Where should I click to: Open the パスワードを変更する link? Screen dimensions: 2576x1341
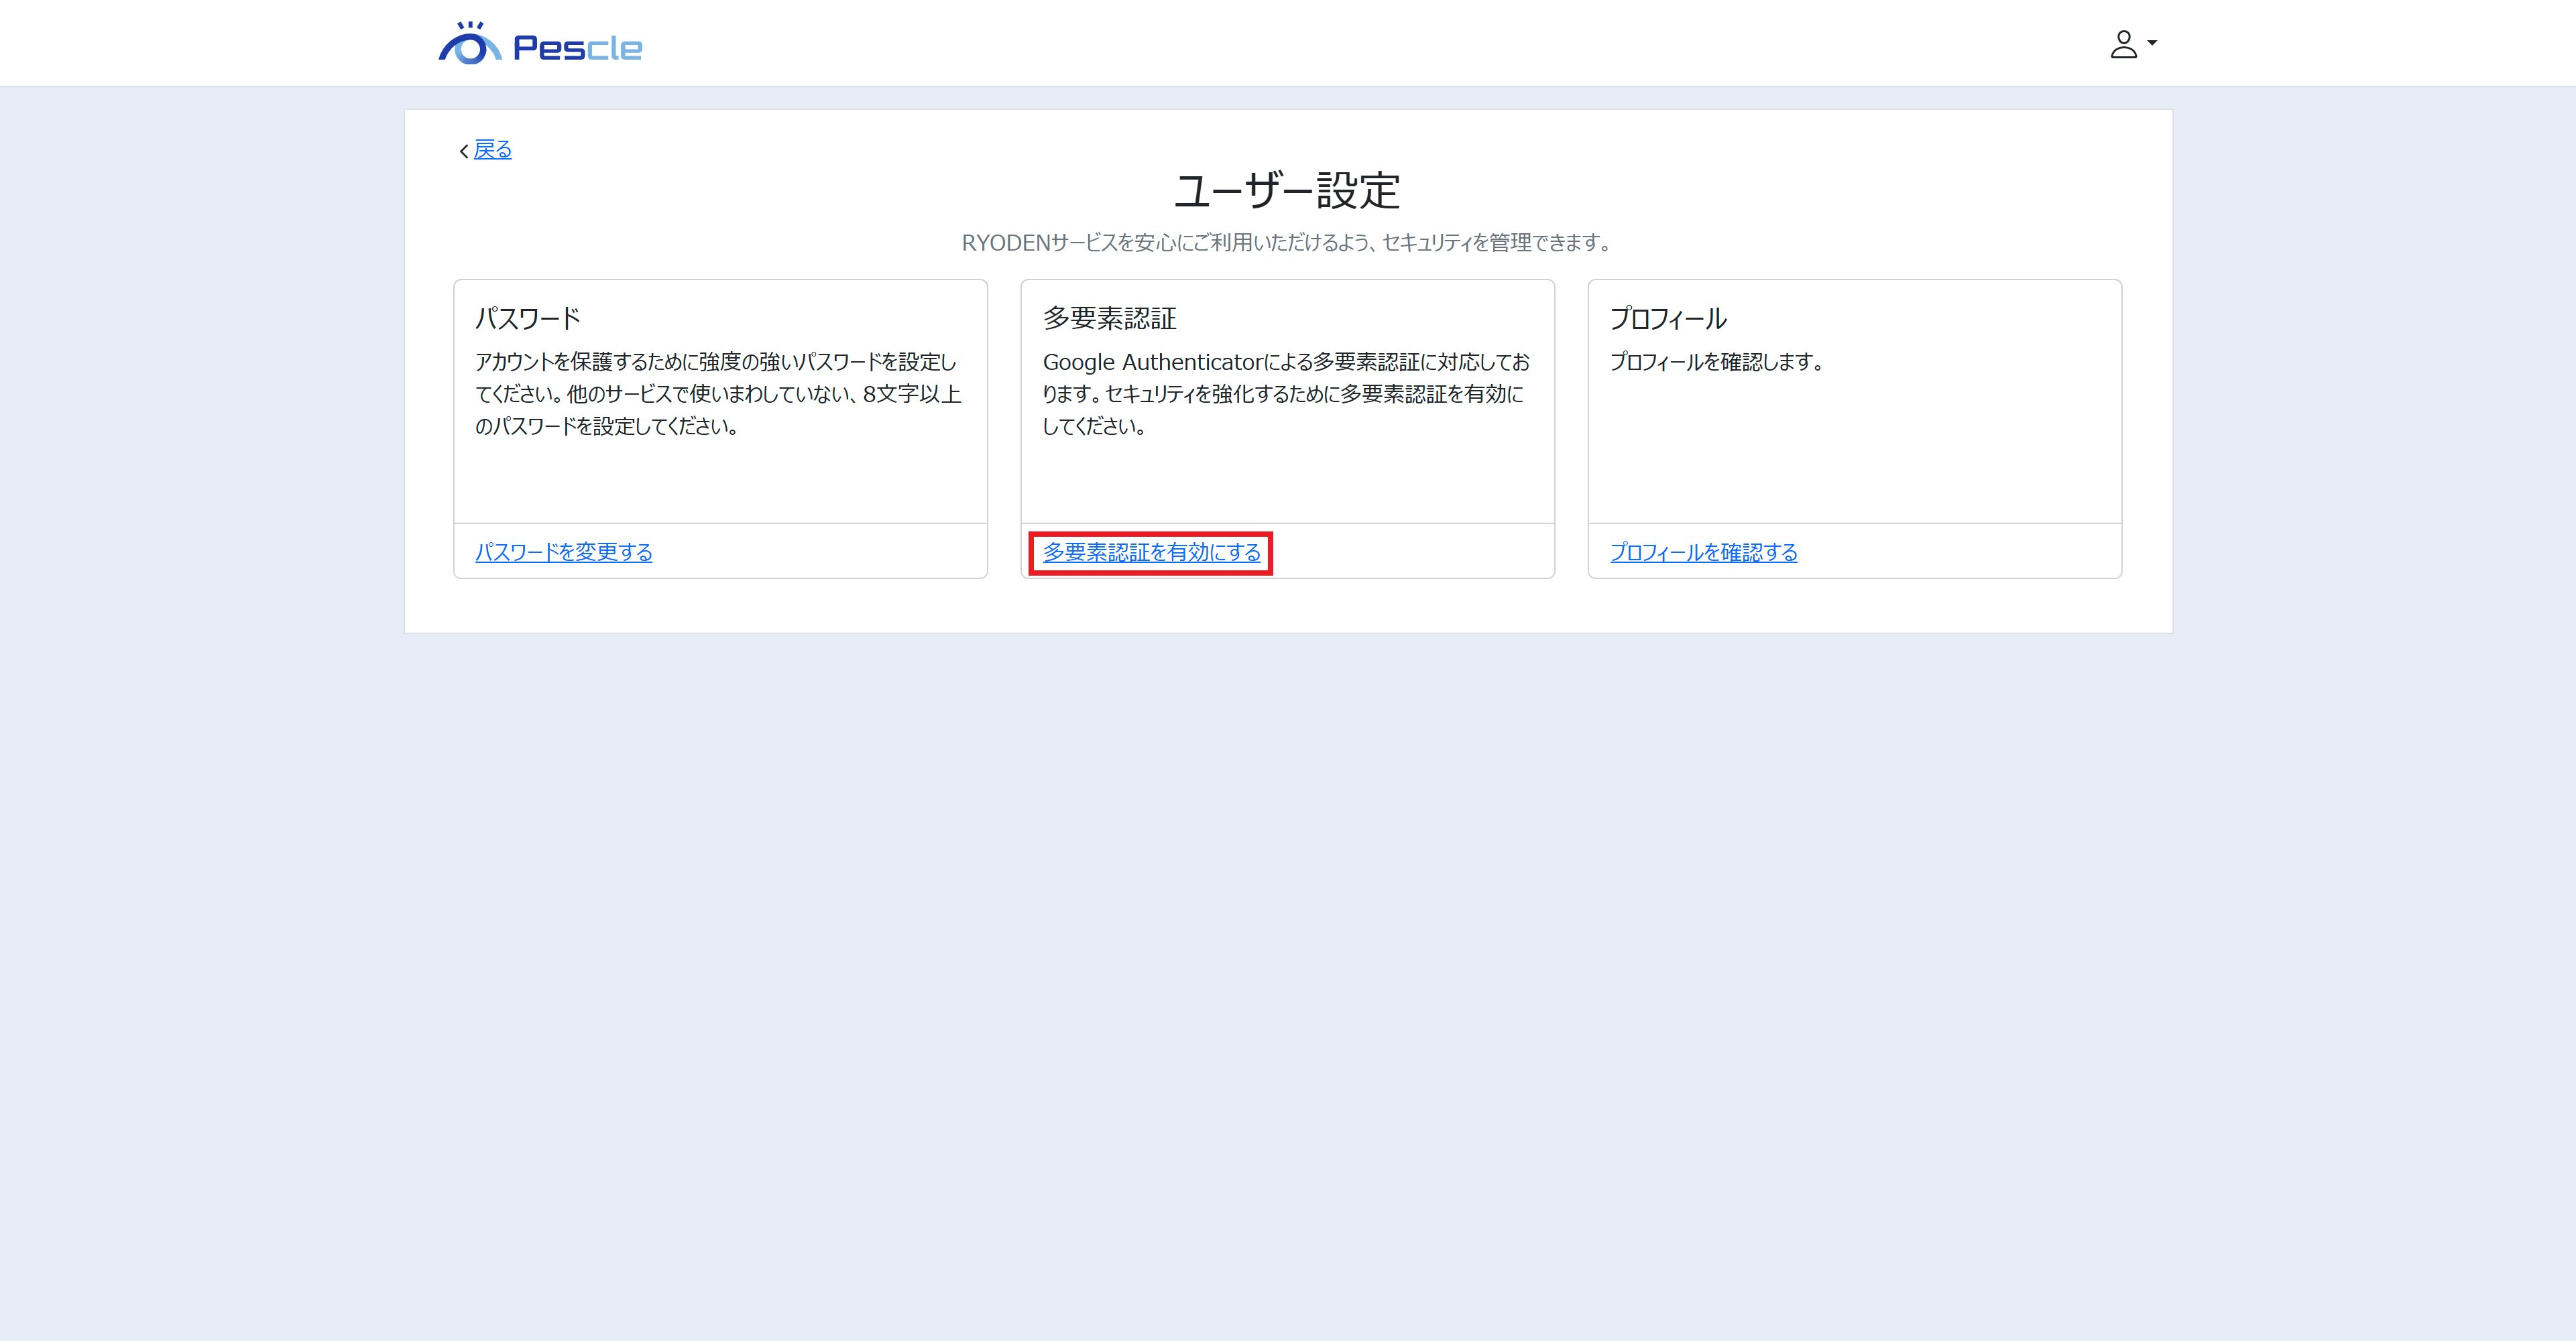pyautogui.click(x=563, y=552)
